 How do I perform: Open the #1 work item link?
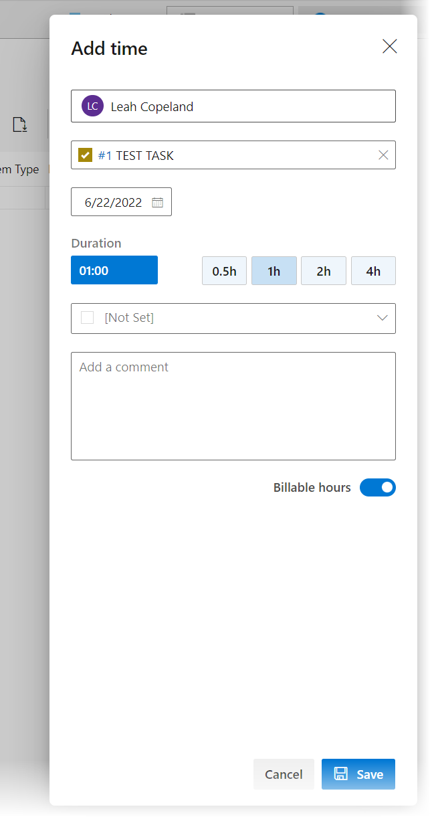coord(105,155)
